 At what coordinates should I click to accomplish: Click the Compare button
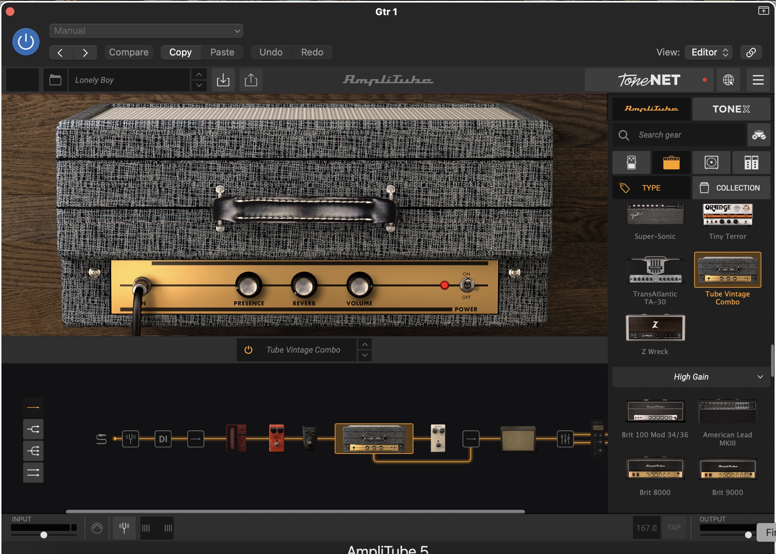coord(129,52)
